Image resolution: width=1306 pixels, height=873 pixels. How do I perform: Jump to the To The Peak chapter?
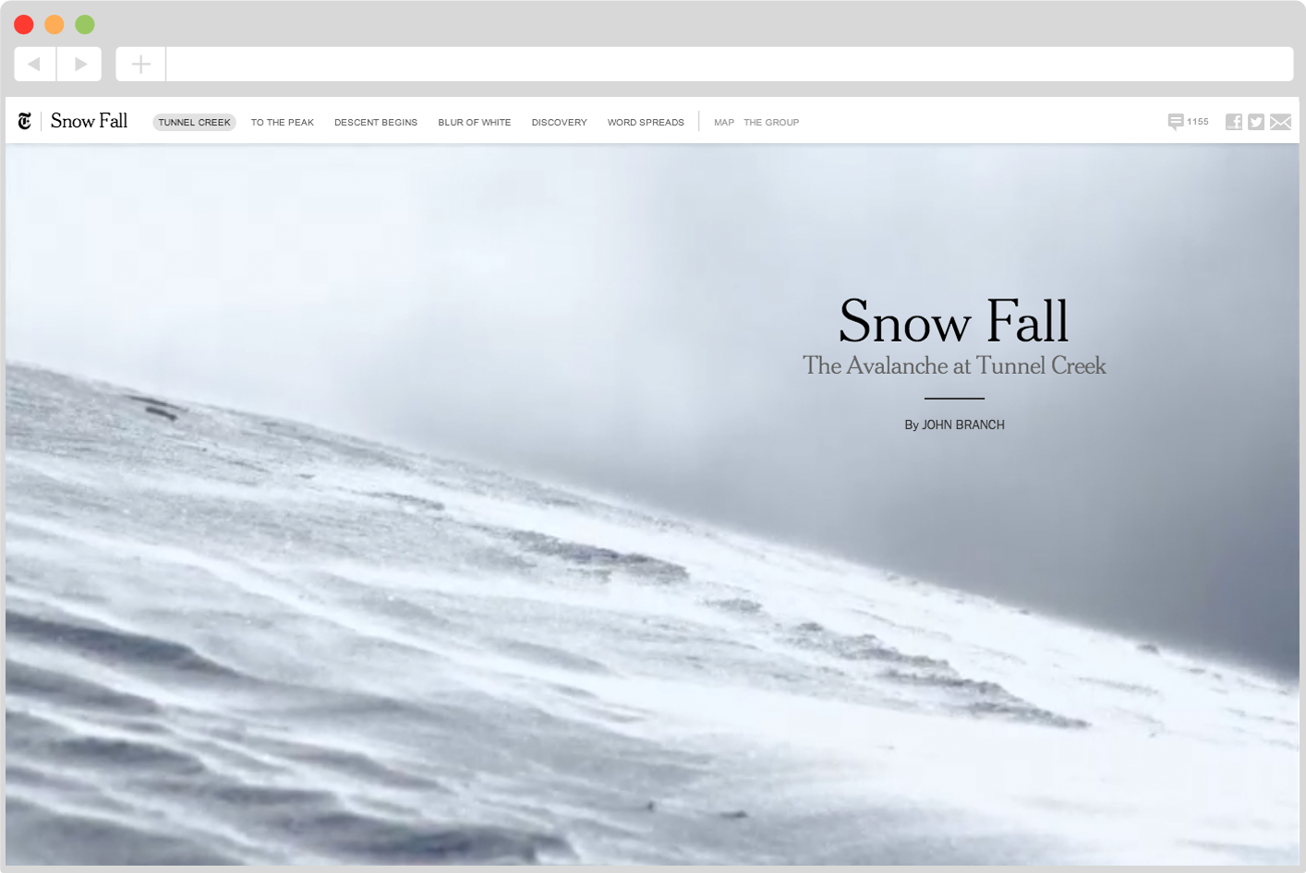283,122
